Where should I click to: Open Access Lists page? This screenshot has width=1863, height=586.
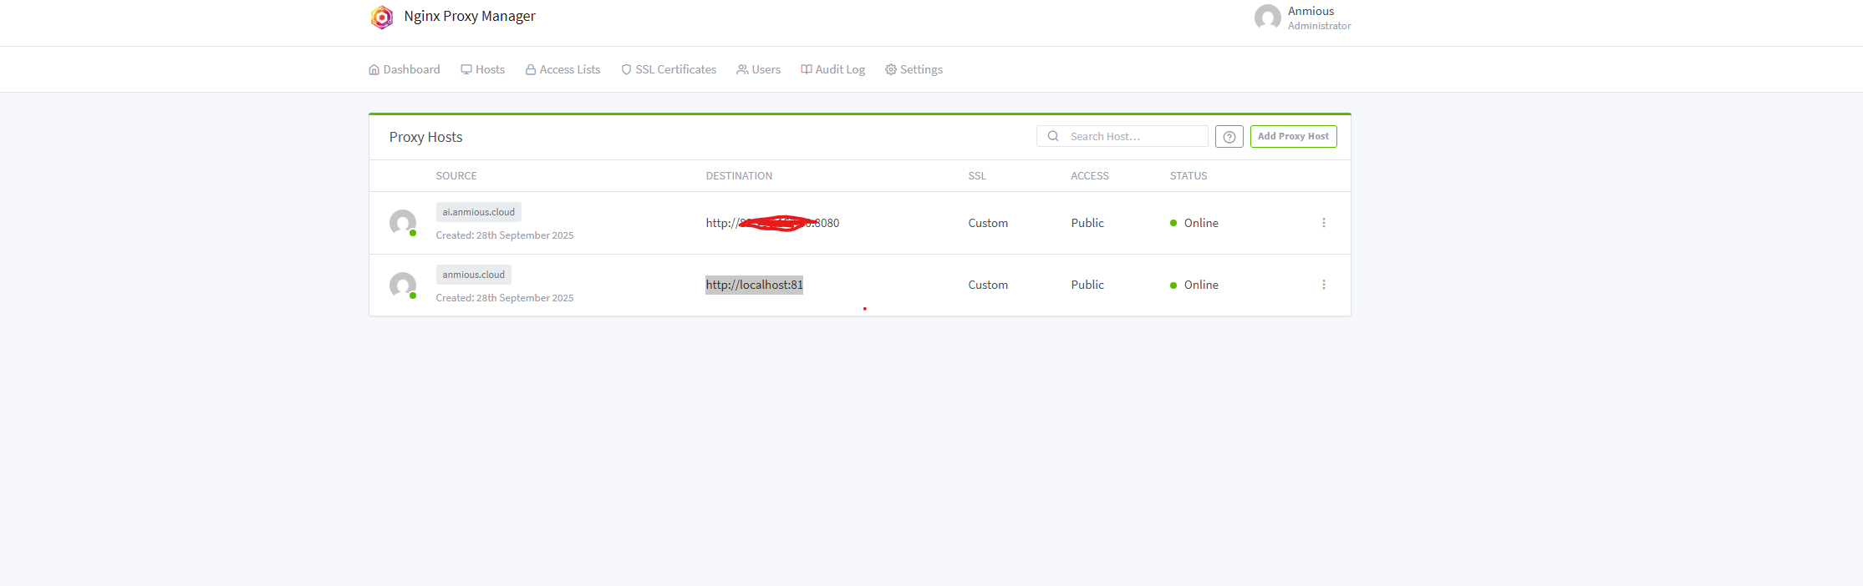tap(562, 69)
